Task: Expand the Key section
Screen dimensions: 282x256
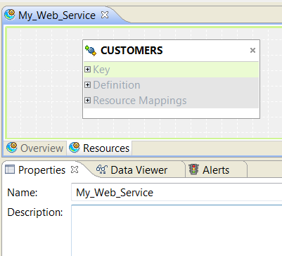Action: point(87,69)
